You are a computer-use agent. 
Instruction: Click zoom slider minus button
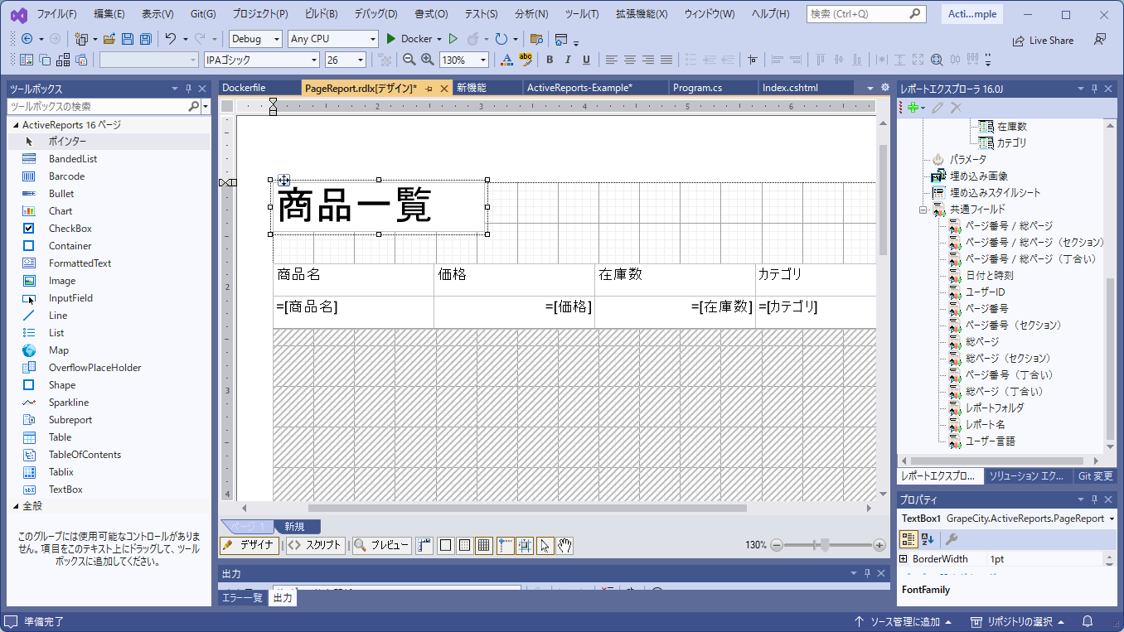point(777,545)
